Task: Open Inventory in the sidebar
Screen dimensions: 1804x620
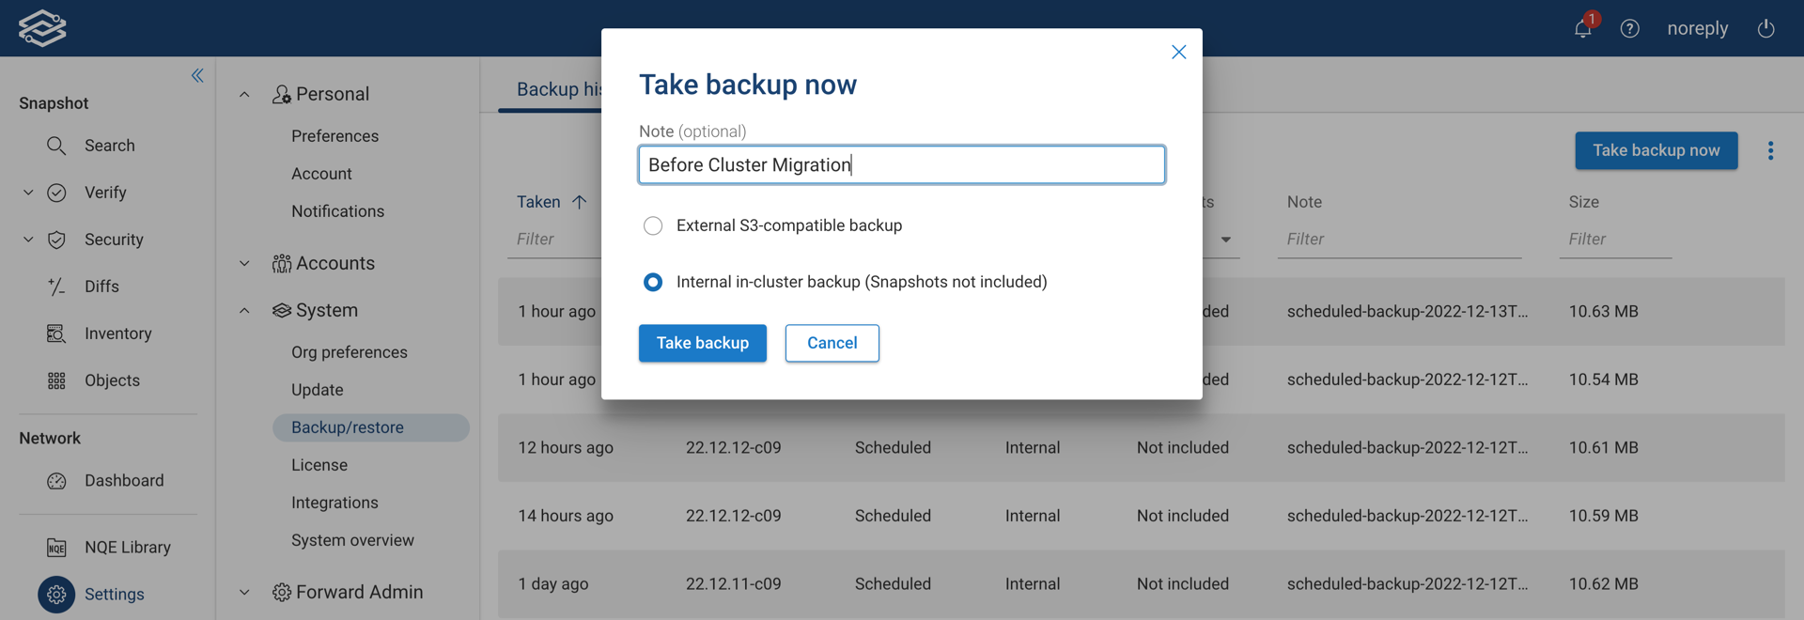Action: click(117, 333)
